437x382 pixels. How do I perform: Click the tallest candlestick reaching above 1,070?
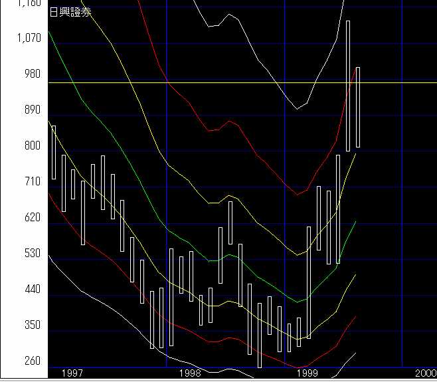348,86
